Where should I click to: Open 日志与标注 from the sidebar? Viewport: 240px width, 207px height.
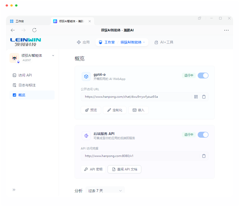click(x=27, y=85)
